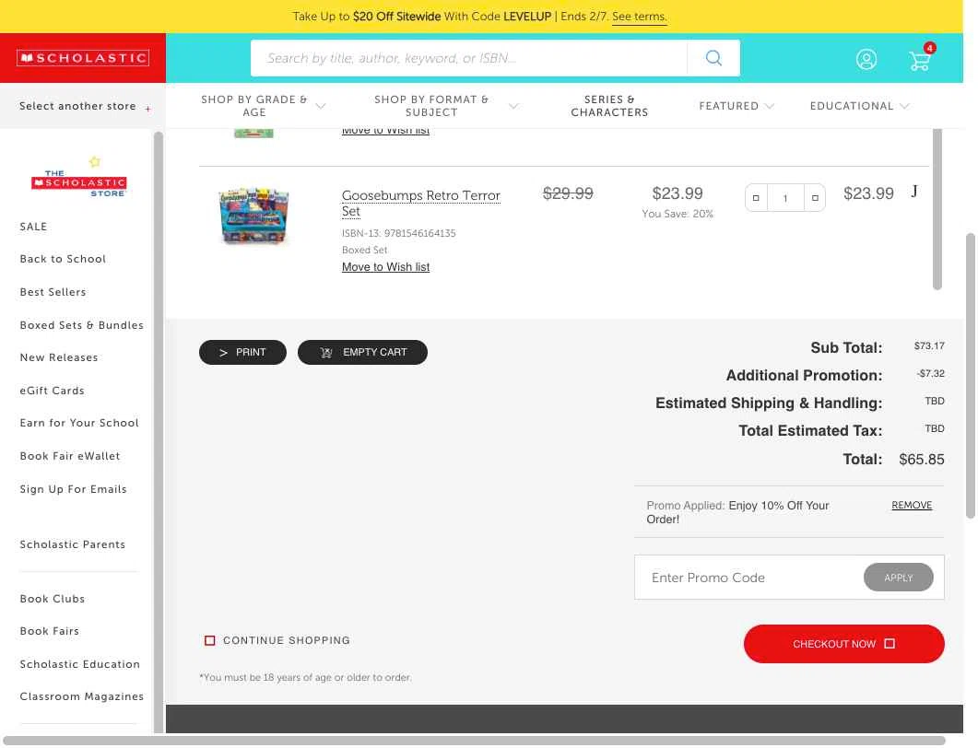Open the shopping cart icon

point(920,59)
